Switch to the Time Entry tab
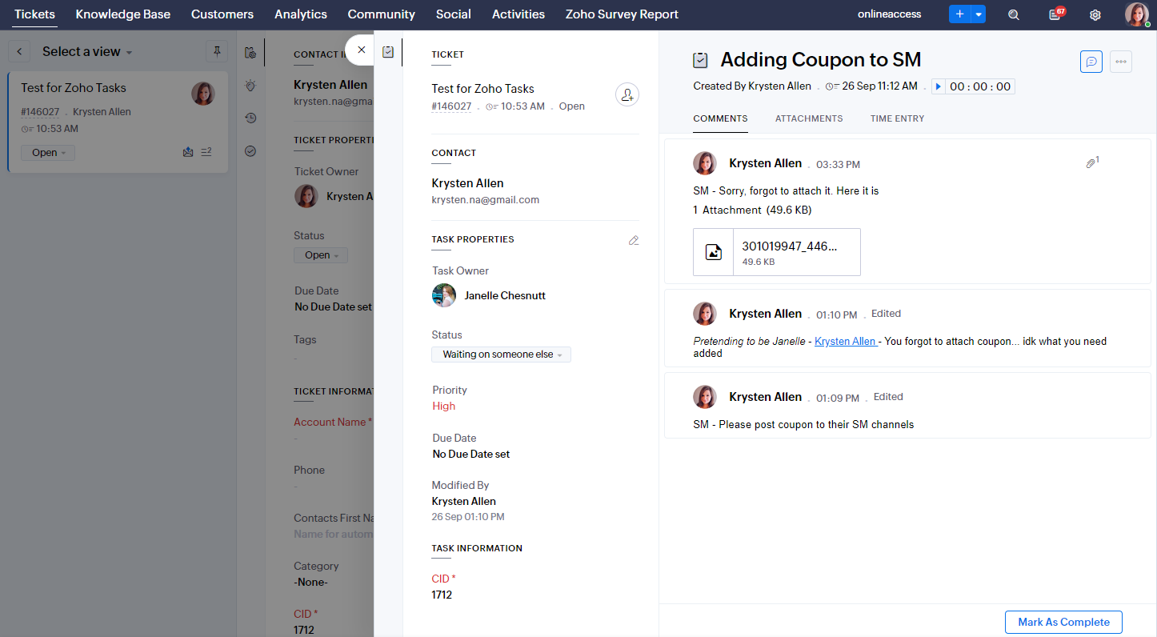Image resolution: width=1157 pixels, height=637 pixels. [897, 118]
